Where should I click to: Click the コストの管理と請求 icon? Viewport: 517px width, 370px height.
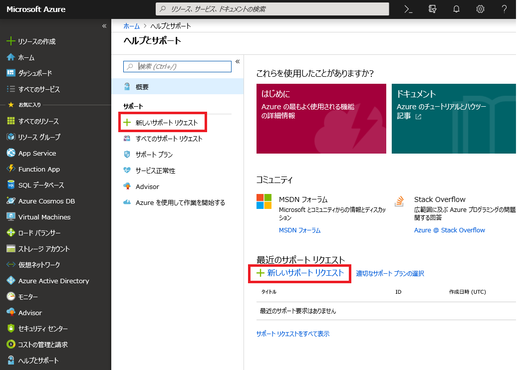(11, 344)
